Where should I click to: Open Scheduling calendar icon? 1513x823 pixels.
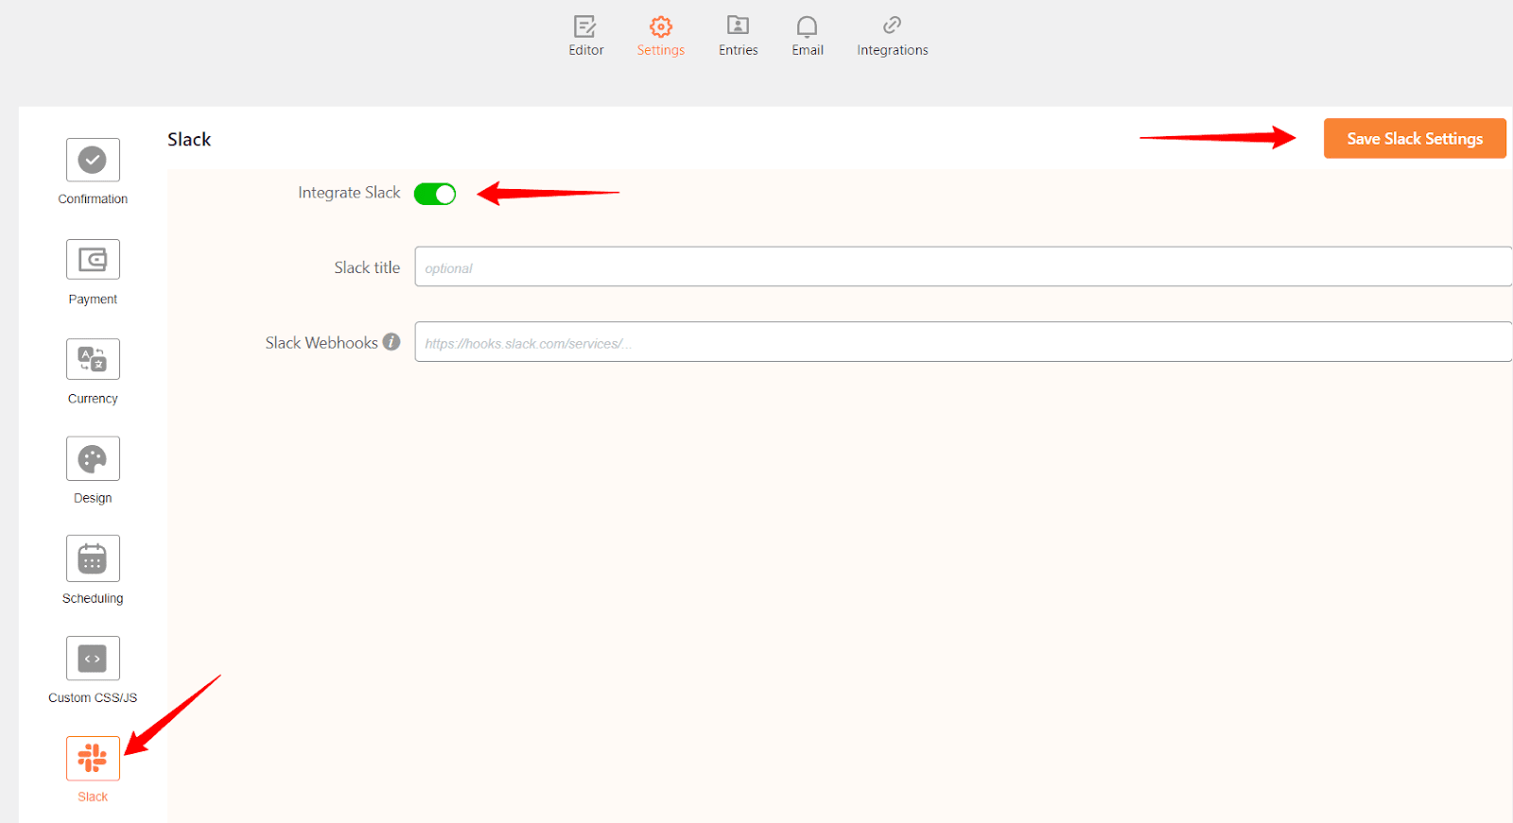tap(93, 558)
